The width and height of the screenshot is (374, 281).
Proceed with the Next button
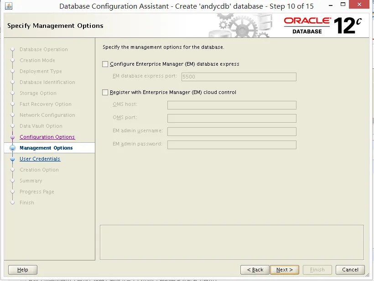[x=285, y=270]
